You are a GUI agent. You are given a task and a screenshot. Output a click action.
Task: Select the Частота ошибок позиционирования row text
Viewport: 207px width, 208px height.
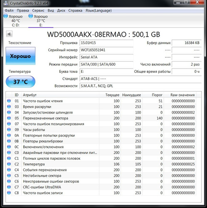click(x=54, y=124)
